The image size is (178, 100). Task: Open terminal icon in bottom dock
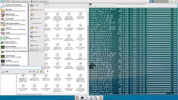click(x=82, y=97)
